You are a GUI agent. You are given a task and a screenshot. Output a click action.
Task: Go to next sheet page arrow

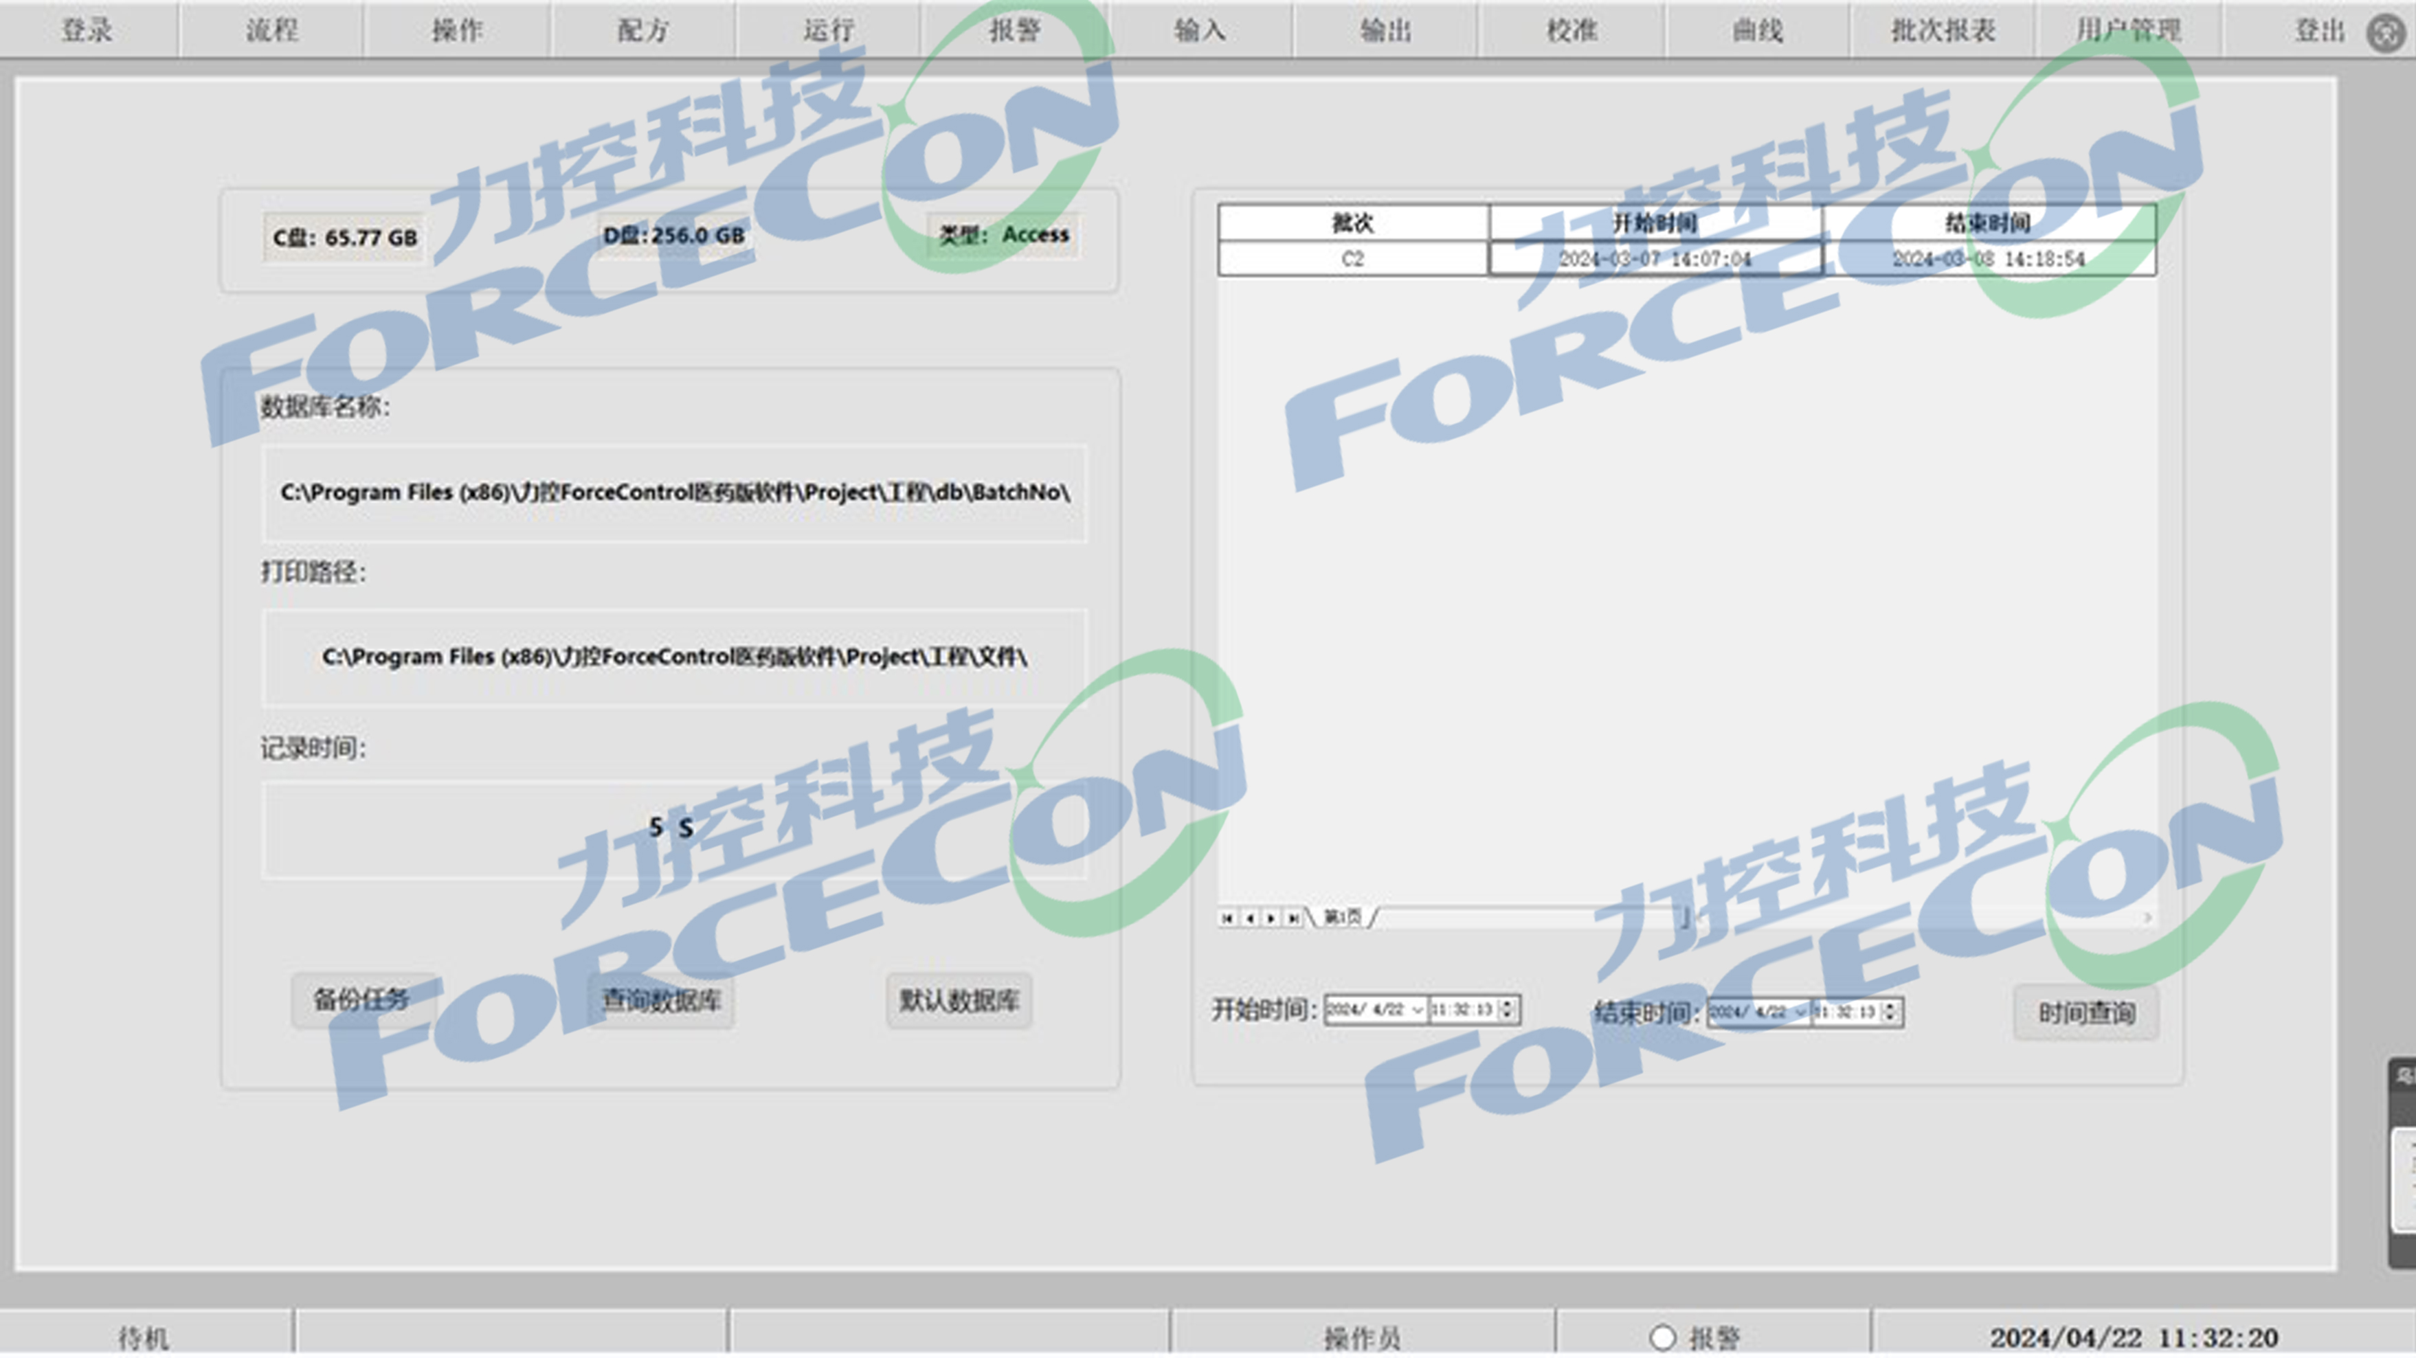(1271, 918)
